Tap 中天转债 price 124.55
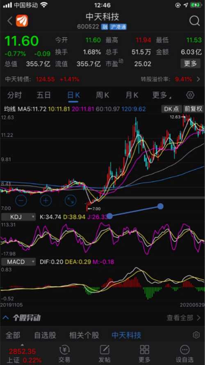Viewport: 205px width, 365px height. coord(46,79)
